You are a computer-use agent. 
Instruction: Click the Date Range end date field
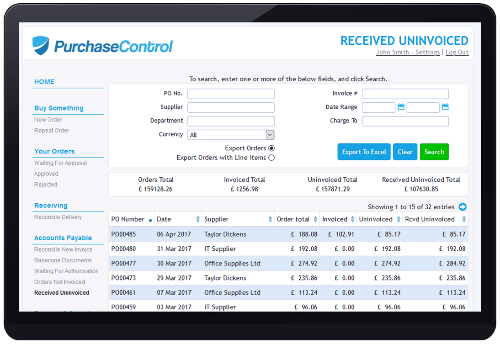click(x=423, y=107)
